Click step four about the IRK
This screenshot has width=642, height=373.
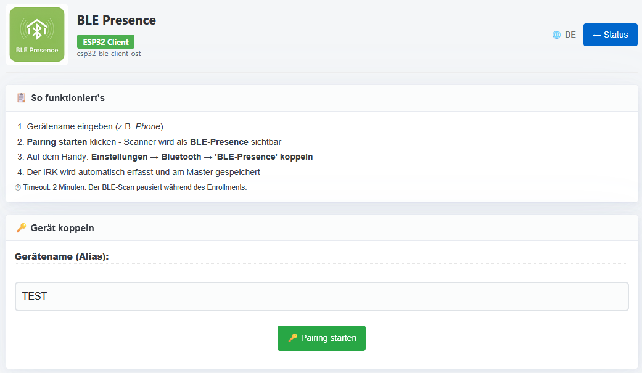[x=143, y=172]
